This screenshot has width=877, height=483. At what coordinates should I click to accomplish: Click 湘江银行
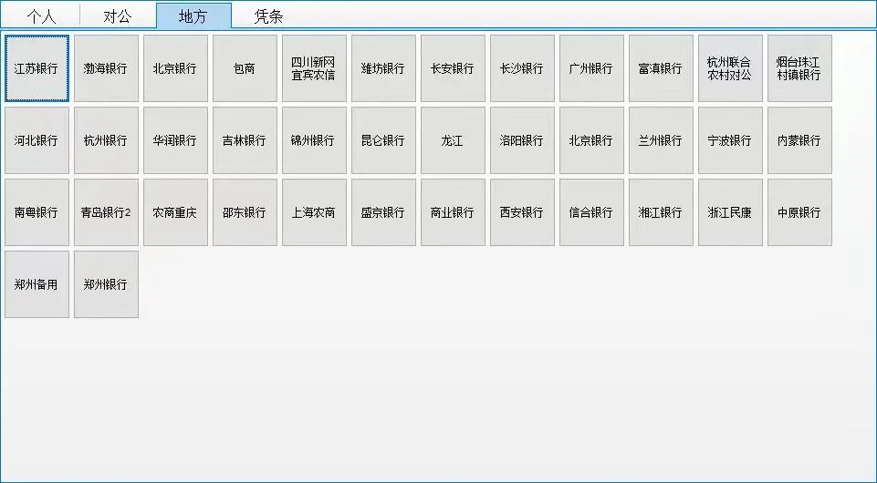coord(661,212)
